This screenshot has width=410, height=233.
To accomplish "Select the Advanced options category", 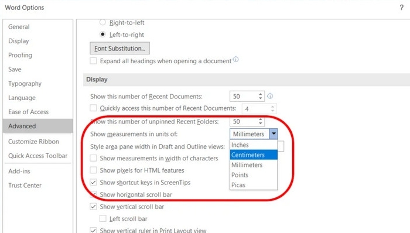I will (x=38, y=126).
